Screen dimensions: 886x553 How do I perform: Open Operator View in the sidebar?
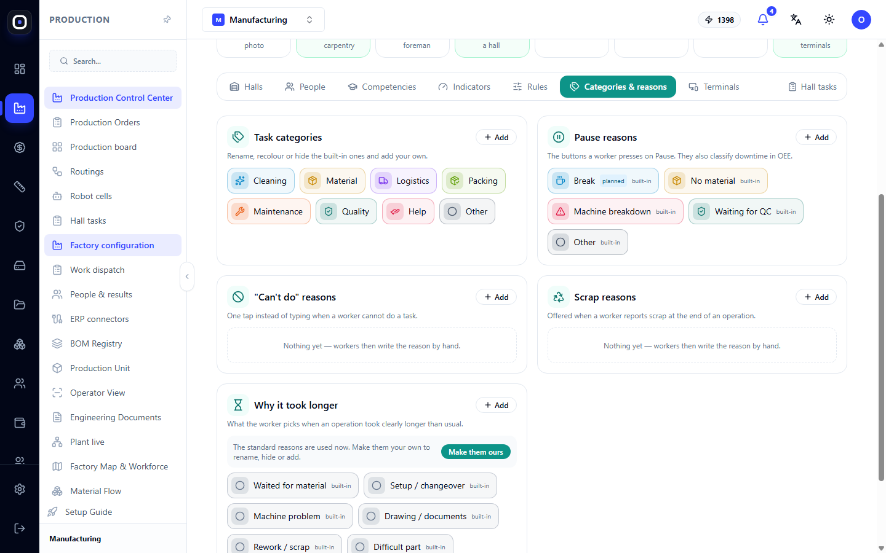pyautogui.click(x=113, y=393)
